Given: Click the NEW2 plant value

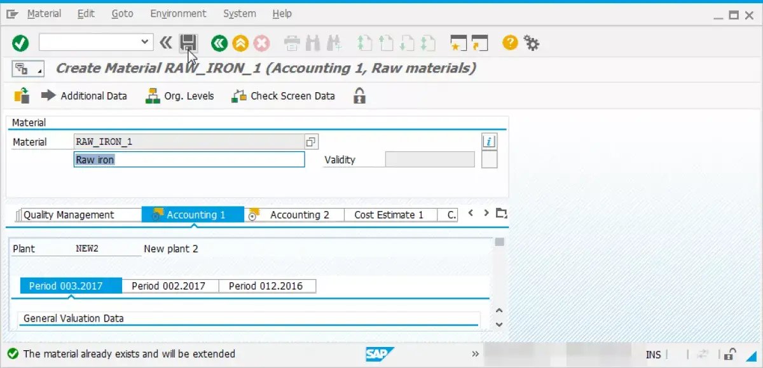Looking at the screenshot, I should tap(87, 249).
